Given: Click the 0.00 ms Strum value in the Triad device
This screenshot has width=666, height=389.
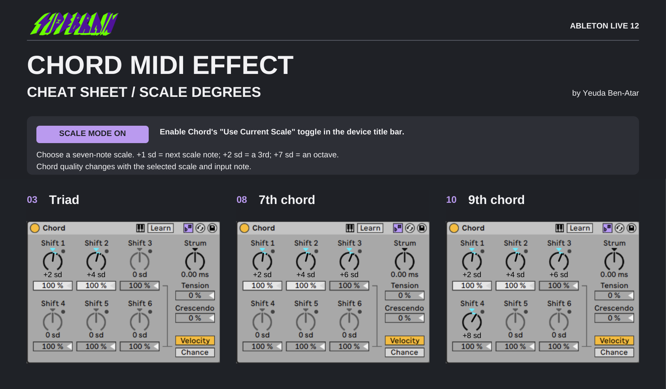Looking at the screenshot, I should (x=195, y=274).
